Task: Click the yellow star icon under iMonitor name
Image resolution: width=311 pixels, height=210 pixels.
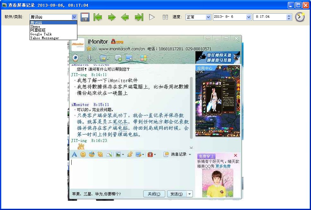Action: (89, 48)
